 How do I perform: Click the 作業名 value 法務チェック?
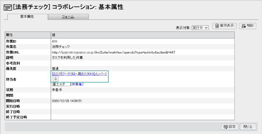coord(61,47)
